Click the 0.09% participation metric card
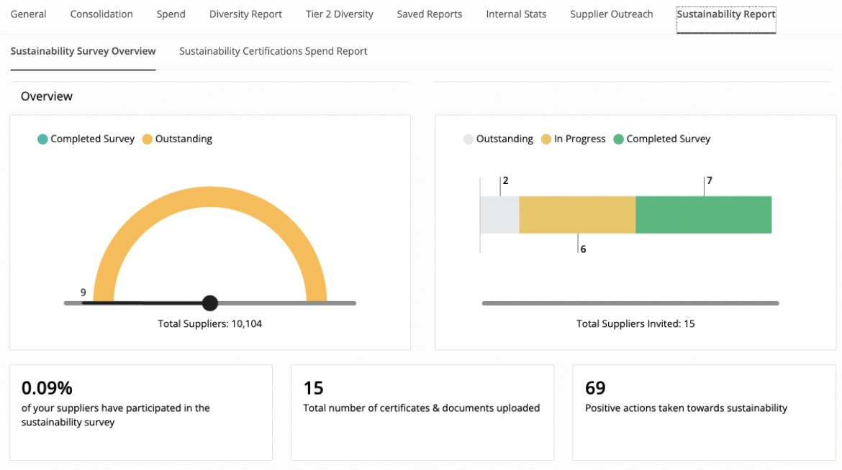This screenshot has height=470, width=842. click(141, 412)
